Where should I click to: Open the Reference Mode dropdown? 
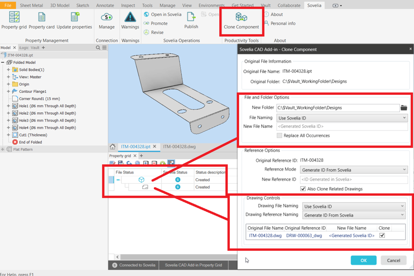pyautogui.click(x=354, y=170)
